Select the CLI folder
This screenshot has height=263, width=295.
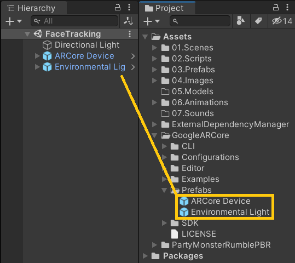(x=188, y=146)
